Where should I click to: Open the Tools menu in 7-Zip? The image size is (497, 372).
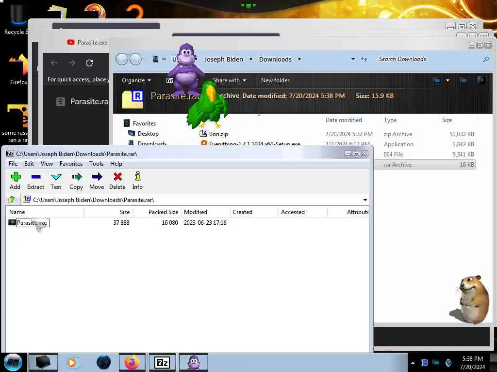tap(97, 164)
